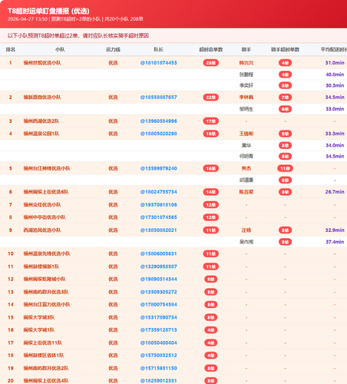The height and width of the screenshot is (384, 347).
Task: Open team leader link @19370618106
Action: coord(158,205)
